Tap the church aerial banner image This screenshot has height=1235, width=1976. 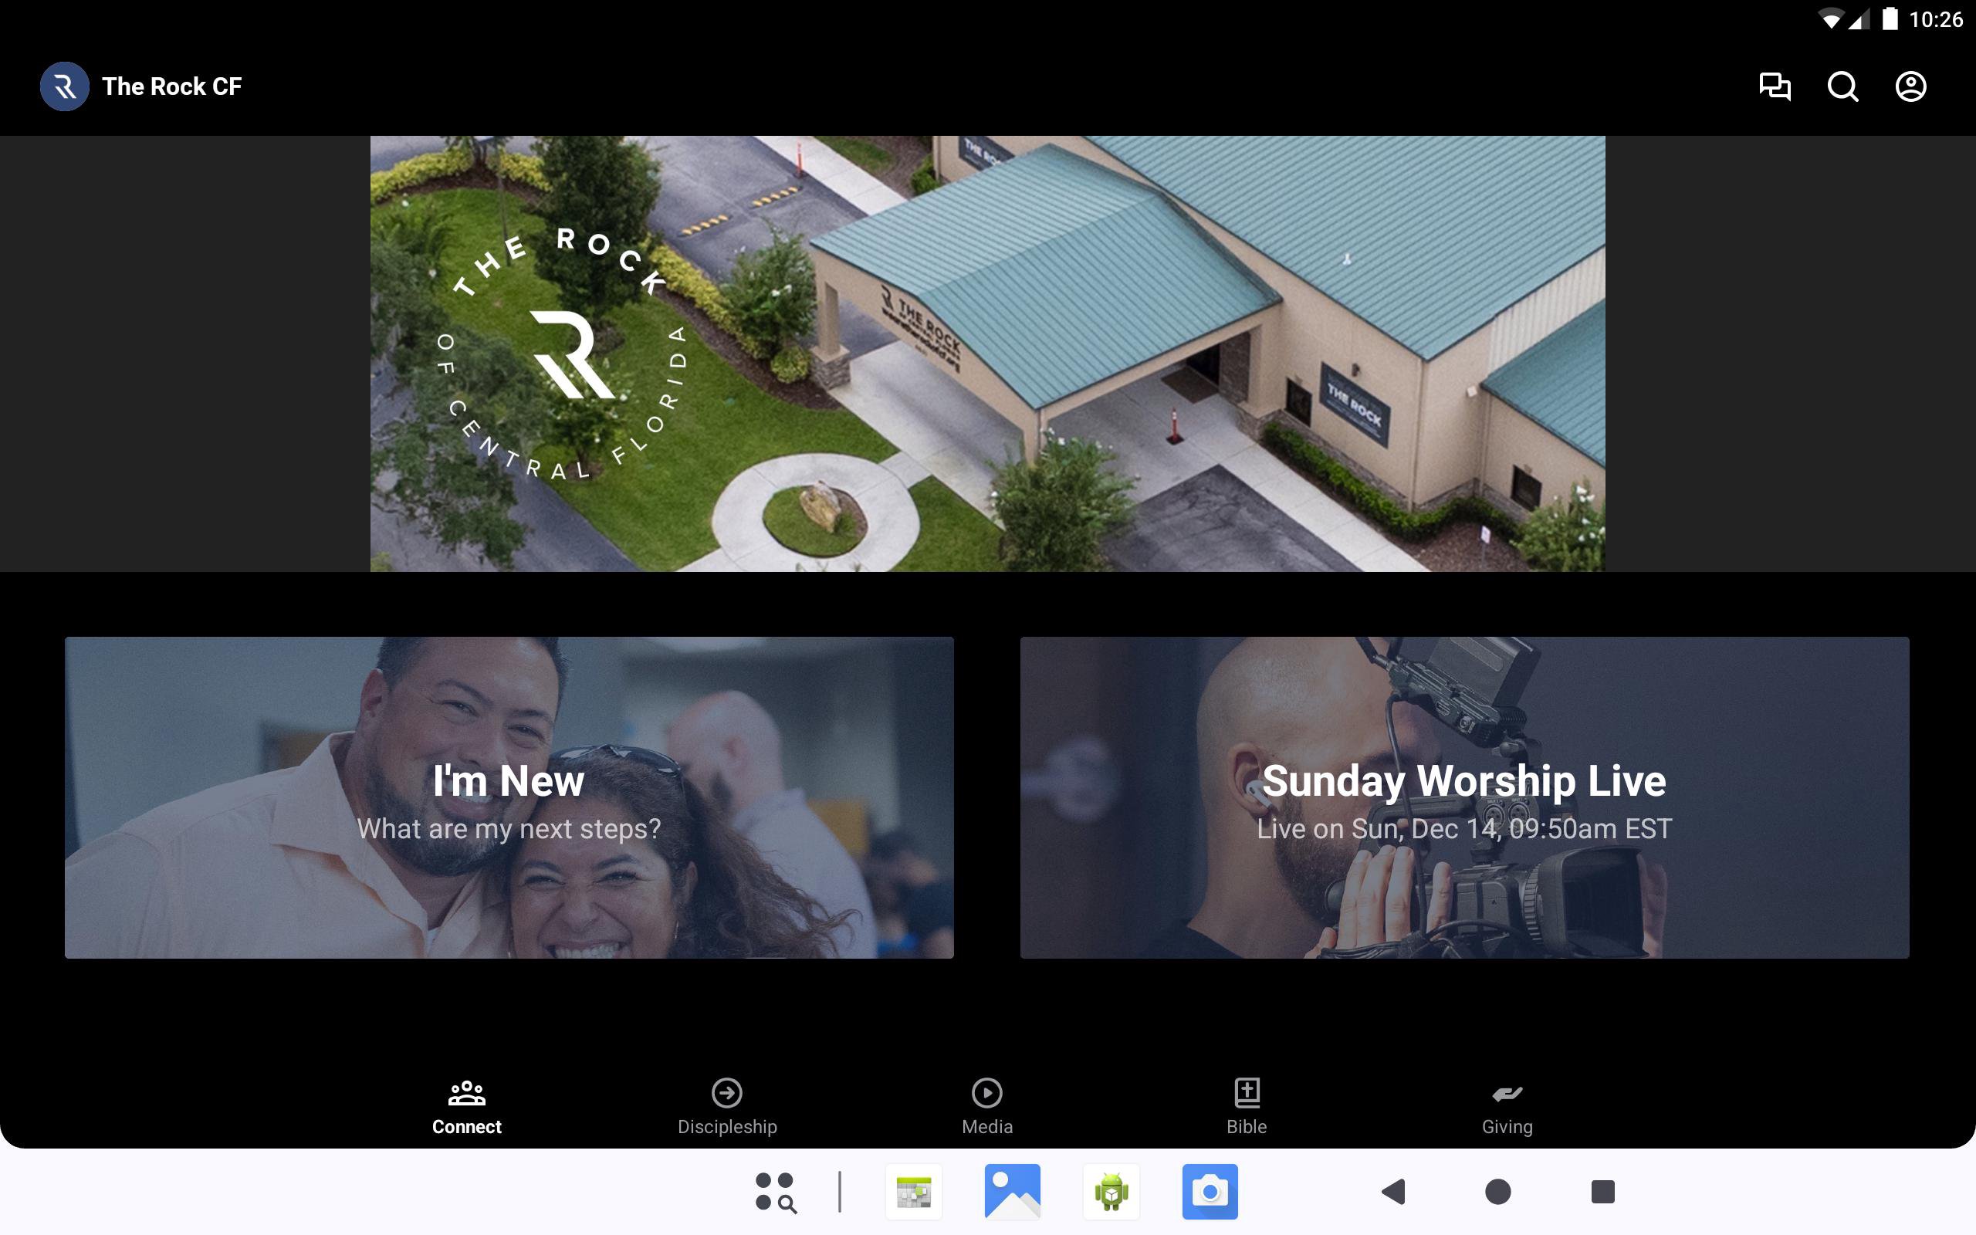[x=987, y=353]
